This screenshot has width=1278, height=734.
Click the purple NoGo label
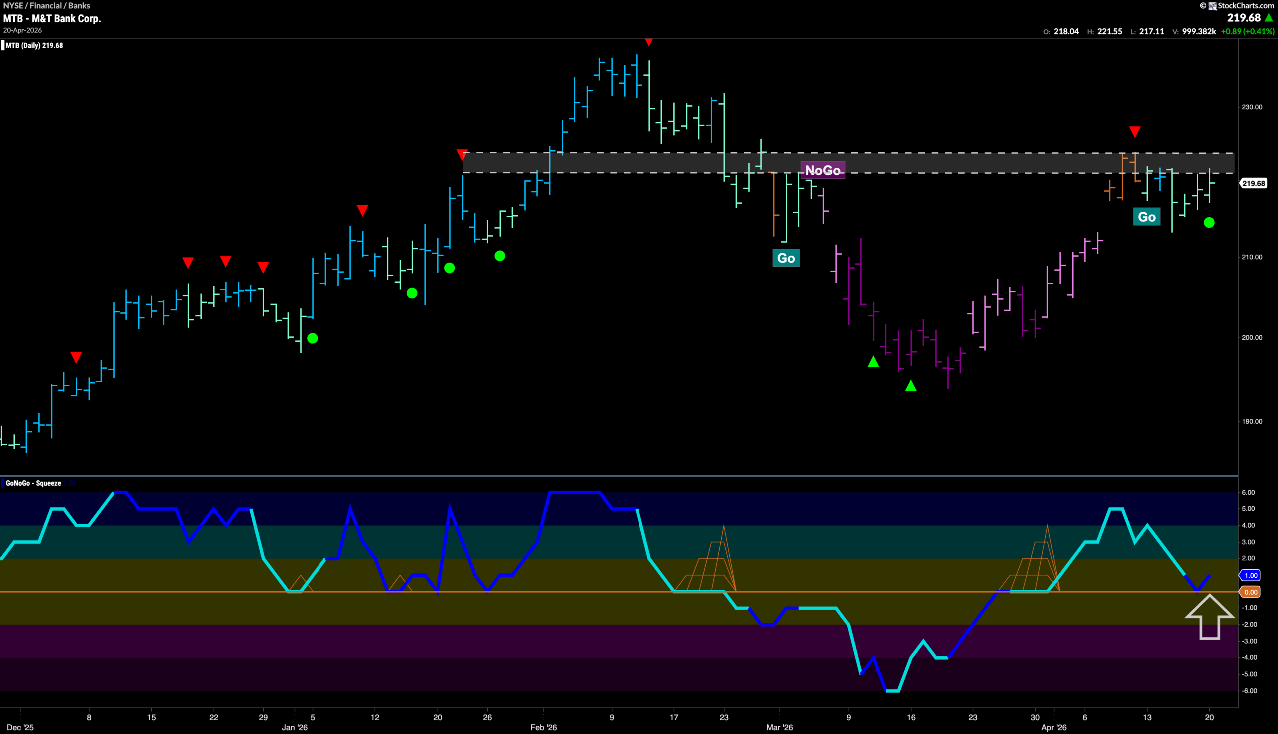822,170
